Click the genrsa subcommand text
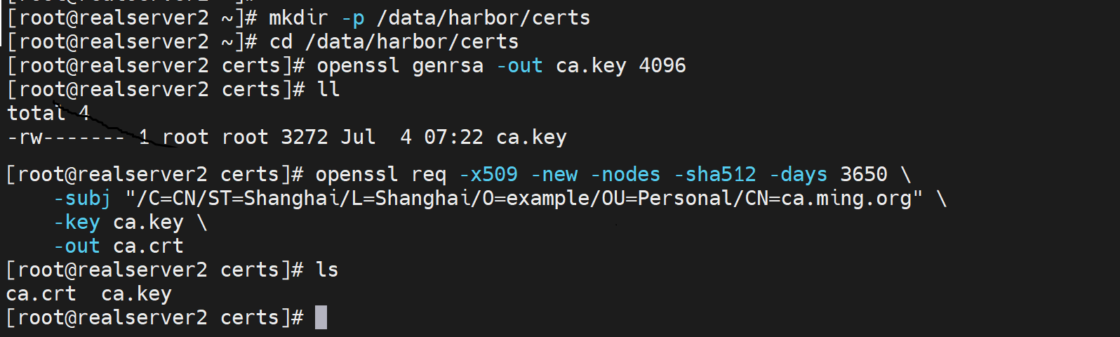The height and width of the screenshot is (337, 1120). tap(448, 65)
